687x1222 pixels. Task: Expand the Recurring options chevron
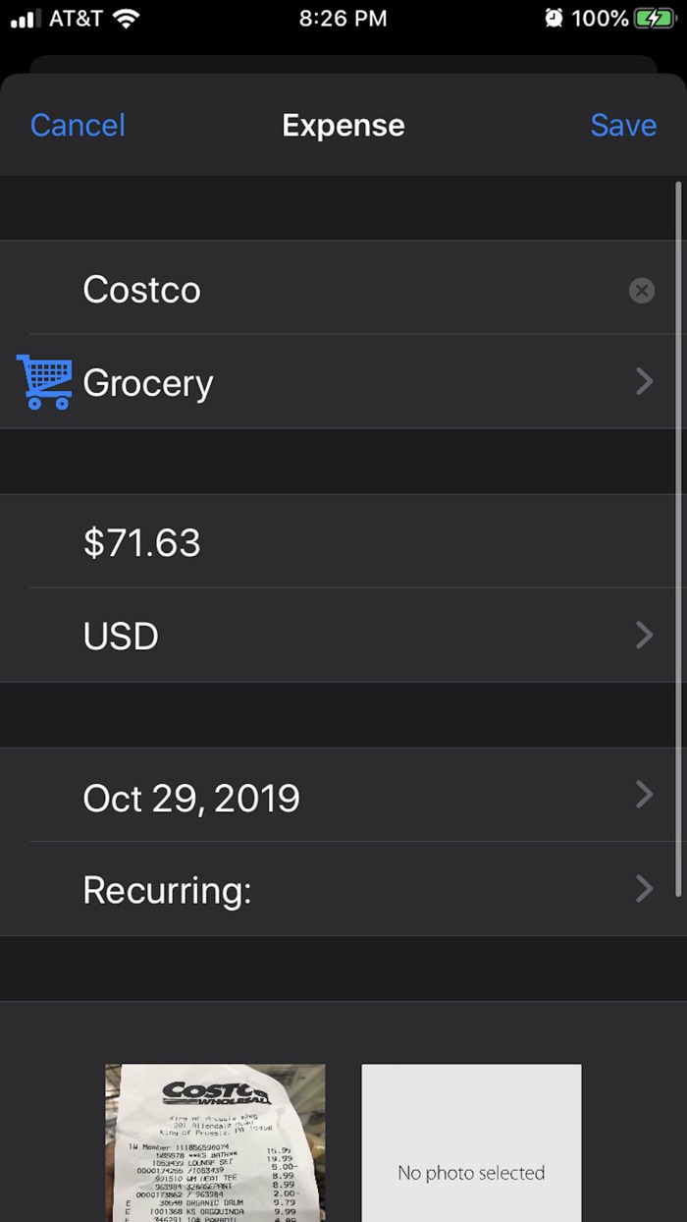click(644, 889)
